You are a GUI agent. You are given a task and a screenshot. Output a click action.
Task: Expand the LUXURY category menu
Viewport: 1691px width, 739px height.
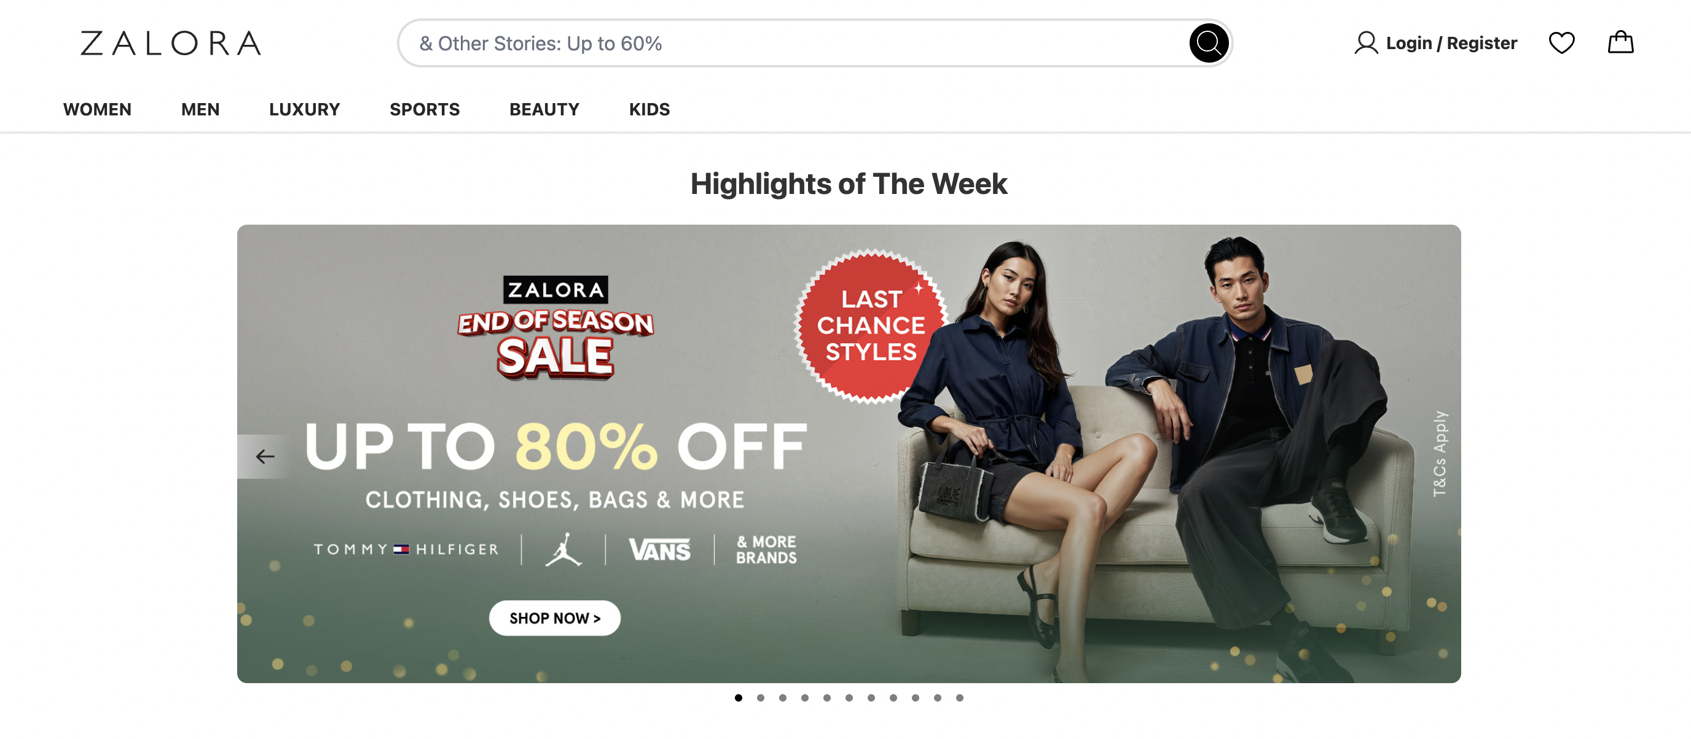(305, 109)
